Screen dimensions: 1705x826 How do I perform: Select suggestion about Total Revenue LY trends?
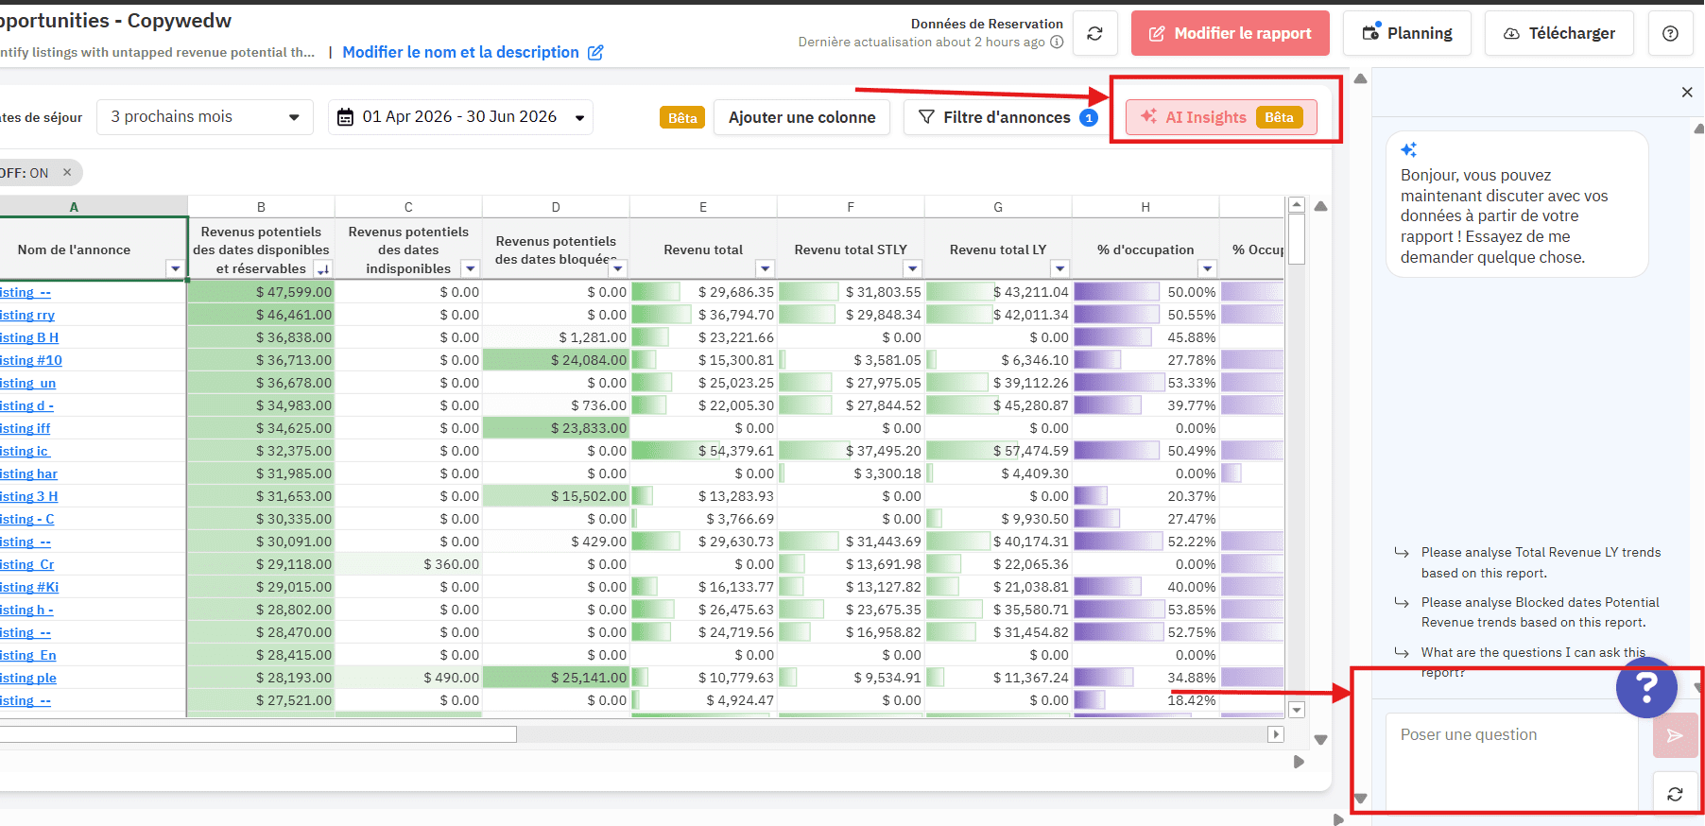pos(1540,562)
